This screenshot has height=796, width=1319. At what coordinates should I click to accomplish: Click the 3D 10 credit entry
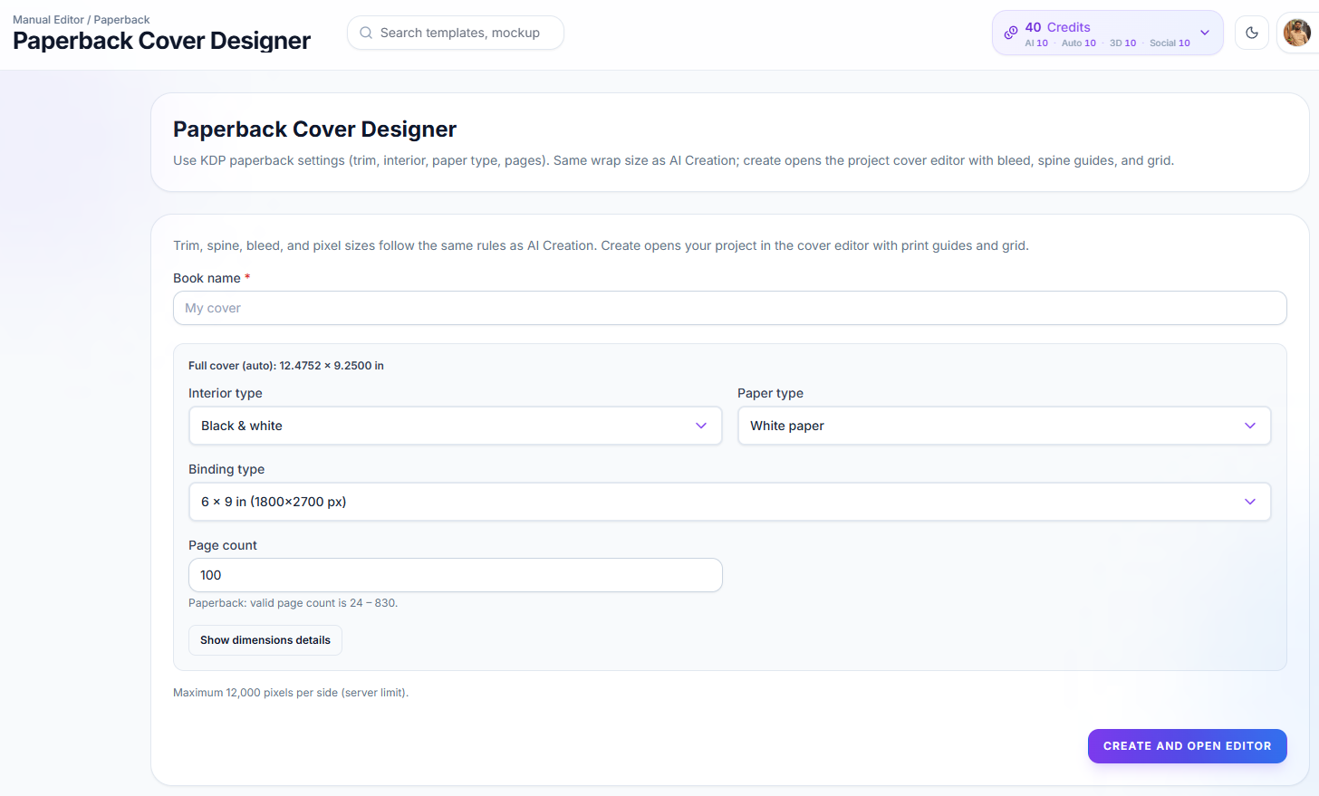point(1122,43)
